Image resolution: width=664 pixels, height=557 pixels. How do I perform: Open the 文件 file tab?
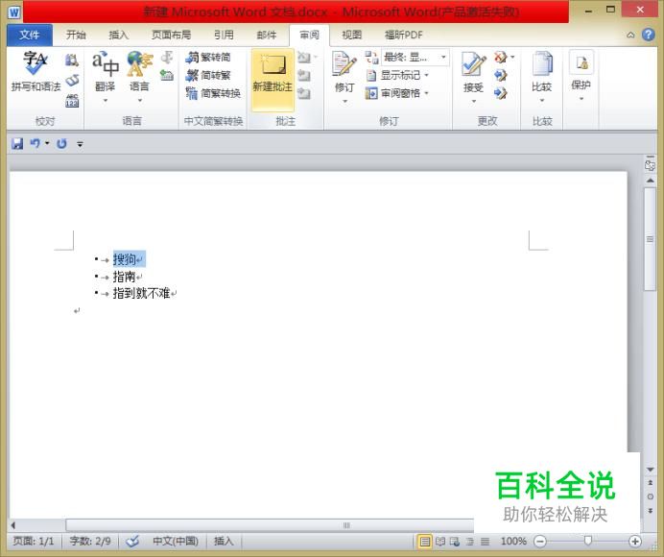coord(29,35)
